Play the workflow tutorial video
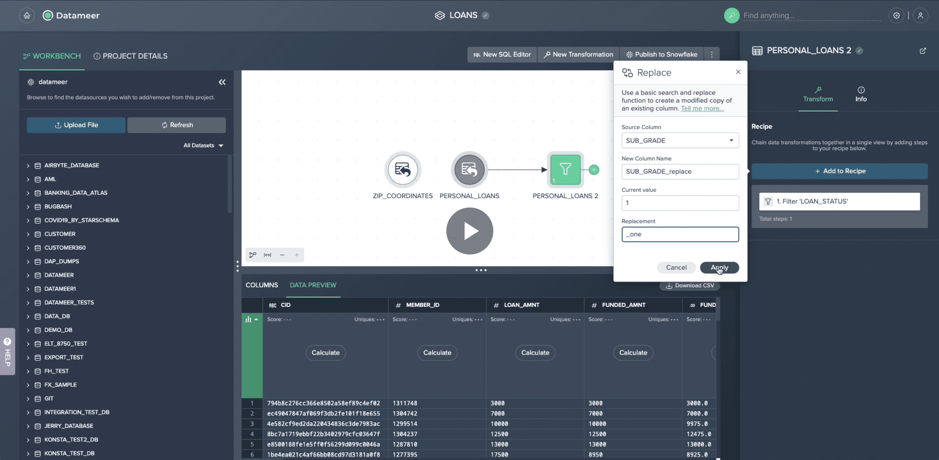 pyautogui.click(x=469, y=231)
